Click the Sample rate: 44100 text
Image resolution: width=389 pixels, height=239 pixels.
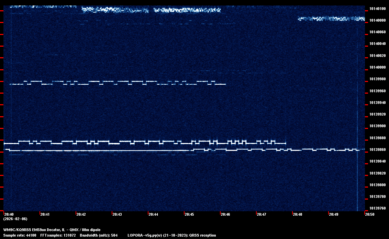click(x=20, y=235)
